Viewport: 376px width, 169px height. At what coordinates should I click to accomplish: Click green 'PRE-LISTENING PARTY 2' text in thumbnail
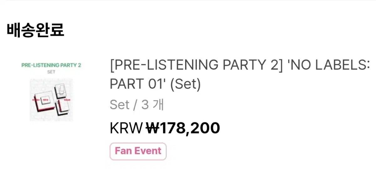pos(51,65)
